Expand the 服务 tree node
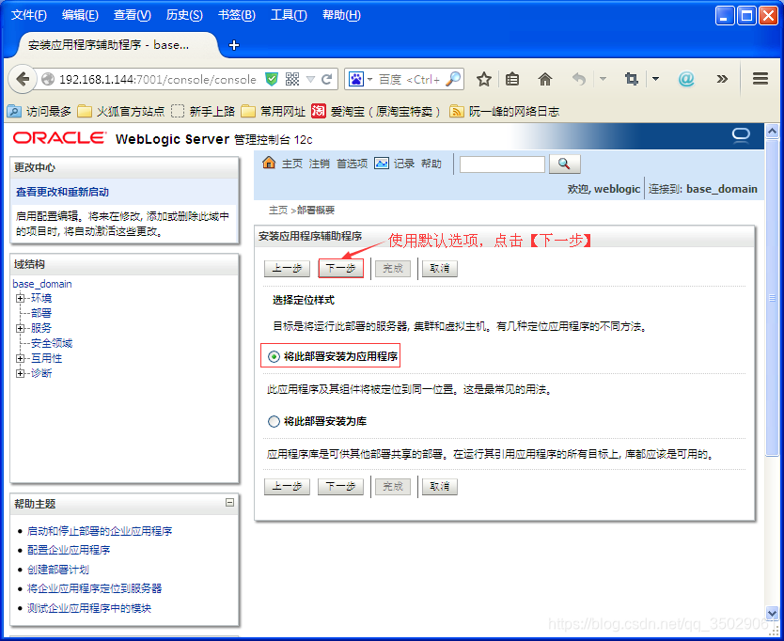Screen dimensions: 784x641 21,329
